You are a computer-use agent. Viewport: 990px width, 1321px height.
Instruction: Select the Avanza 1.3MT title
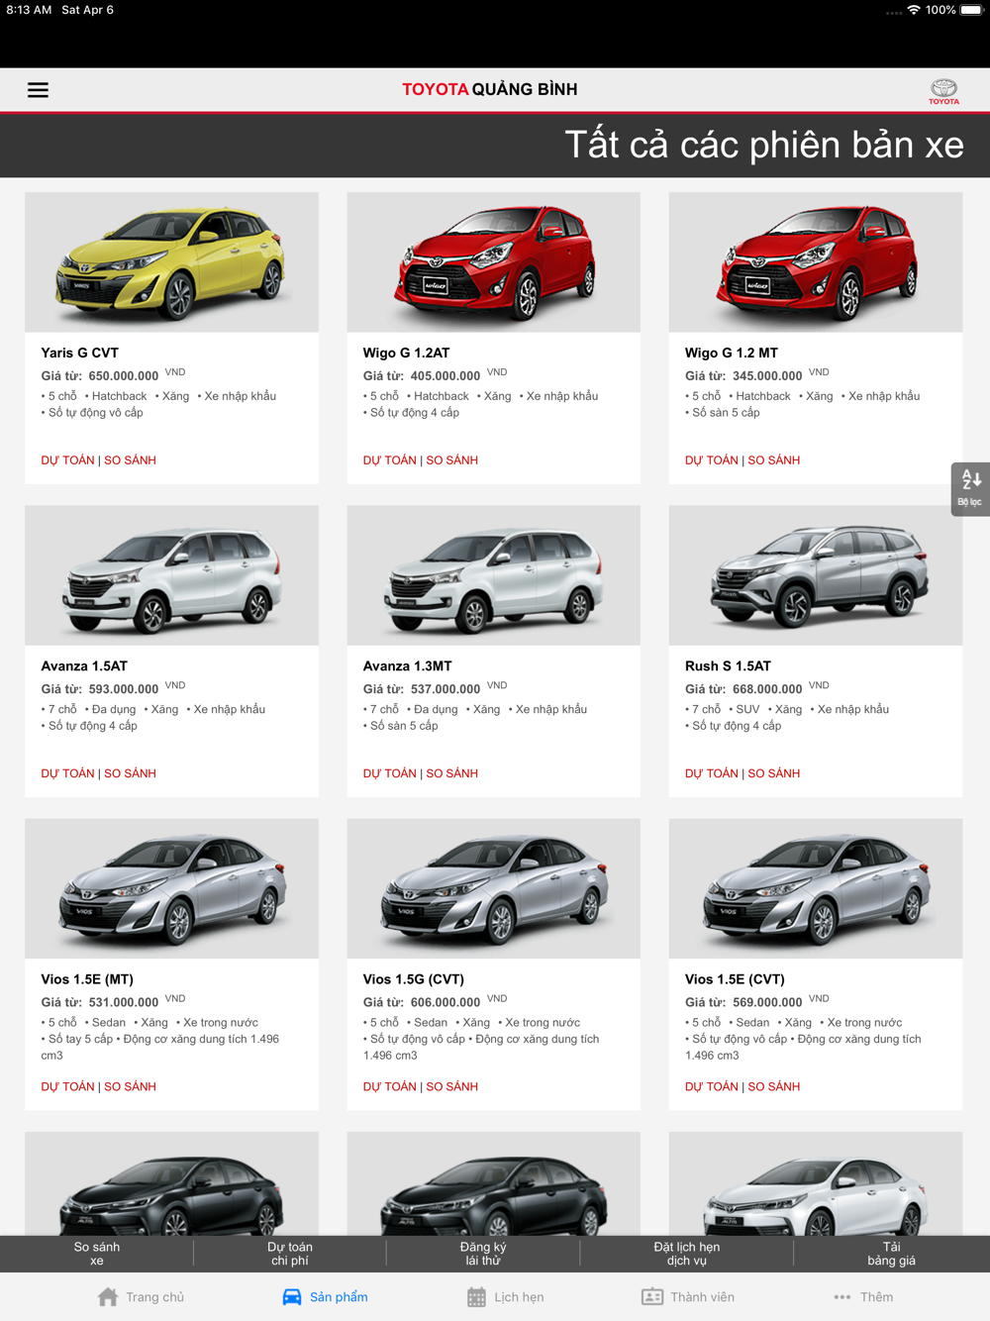(x=407, y=665)
